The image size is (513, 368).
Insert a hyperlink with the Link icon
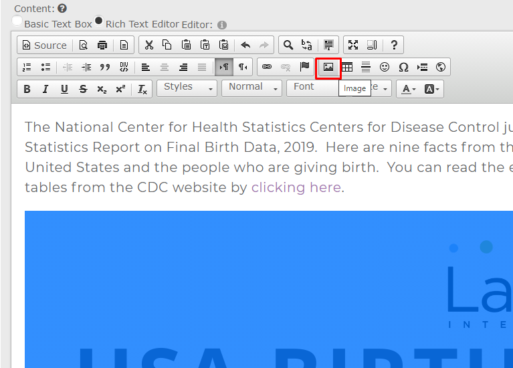267,67
